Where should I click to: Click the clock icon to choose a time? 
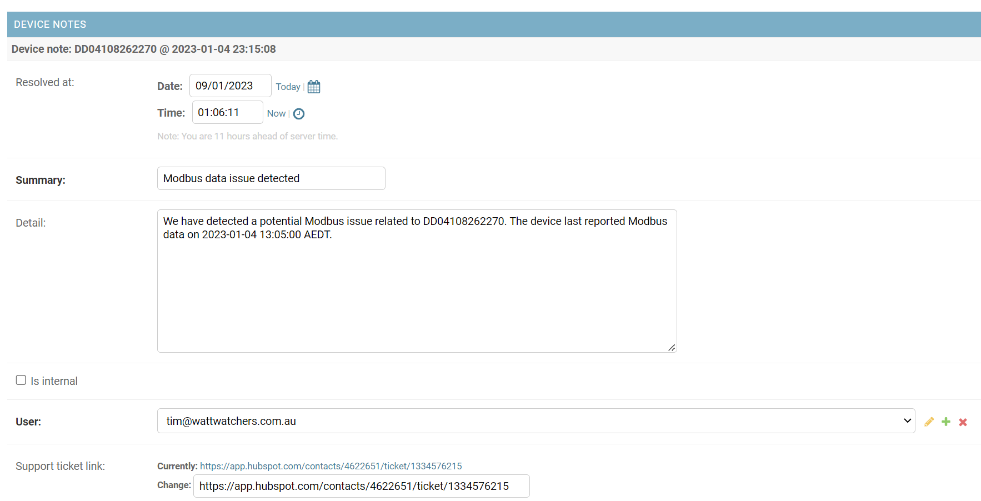pos(299,114)
